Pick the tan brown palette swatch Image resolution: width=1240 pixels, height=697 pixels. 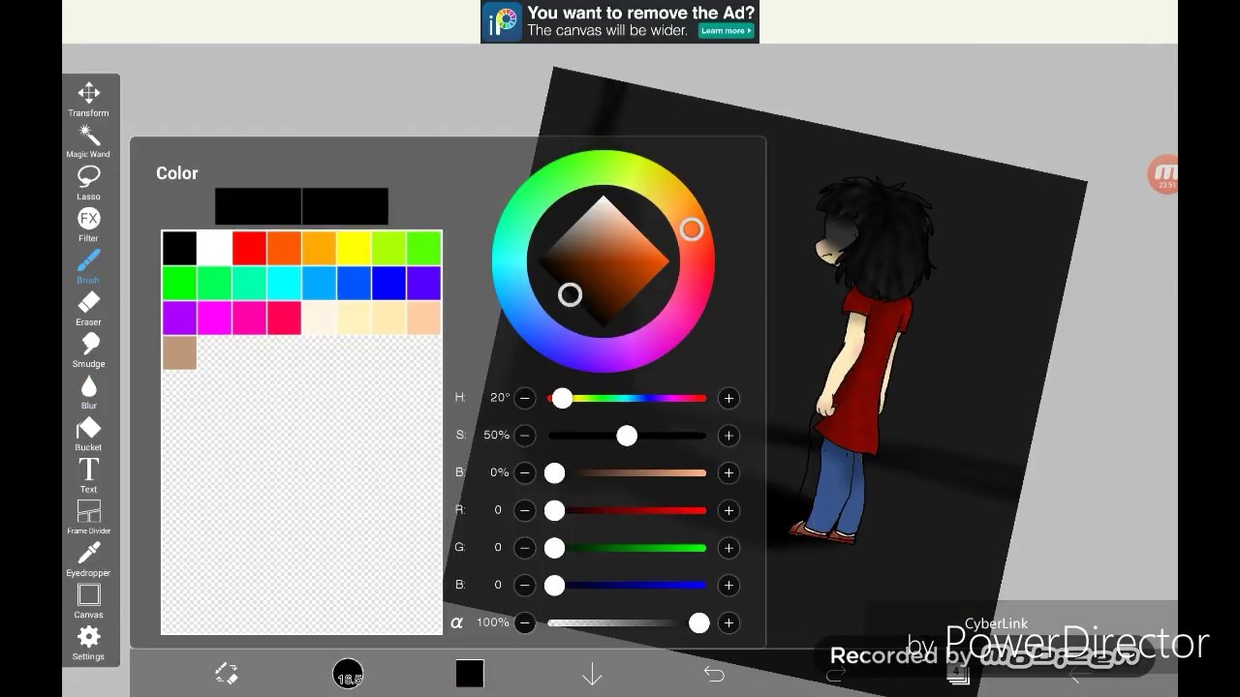coord(179,352)
